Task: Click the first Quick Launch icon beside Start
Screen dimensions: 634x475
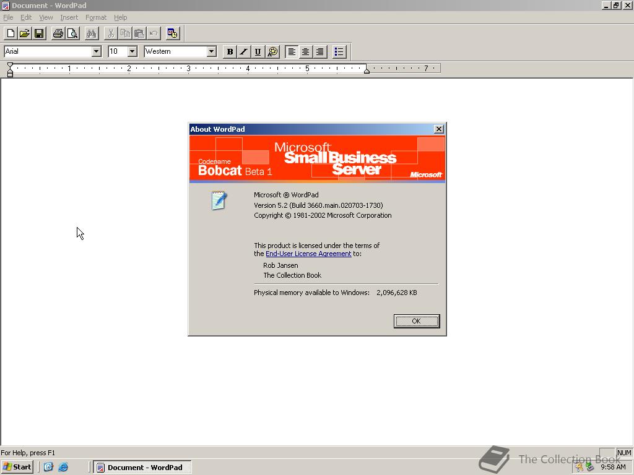Action: pyautogui.click(x=48, y=467)
